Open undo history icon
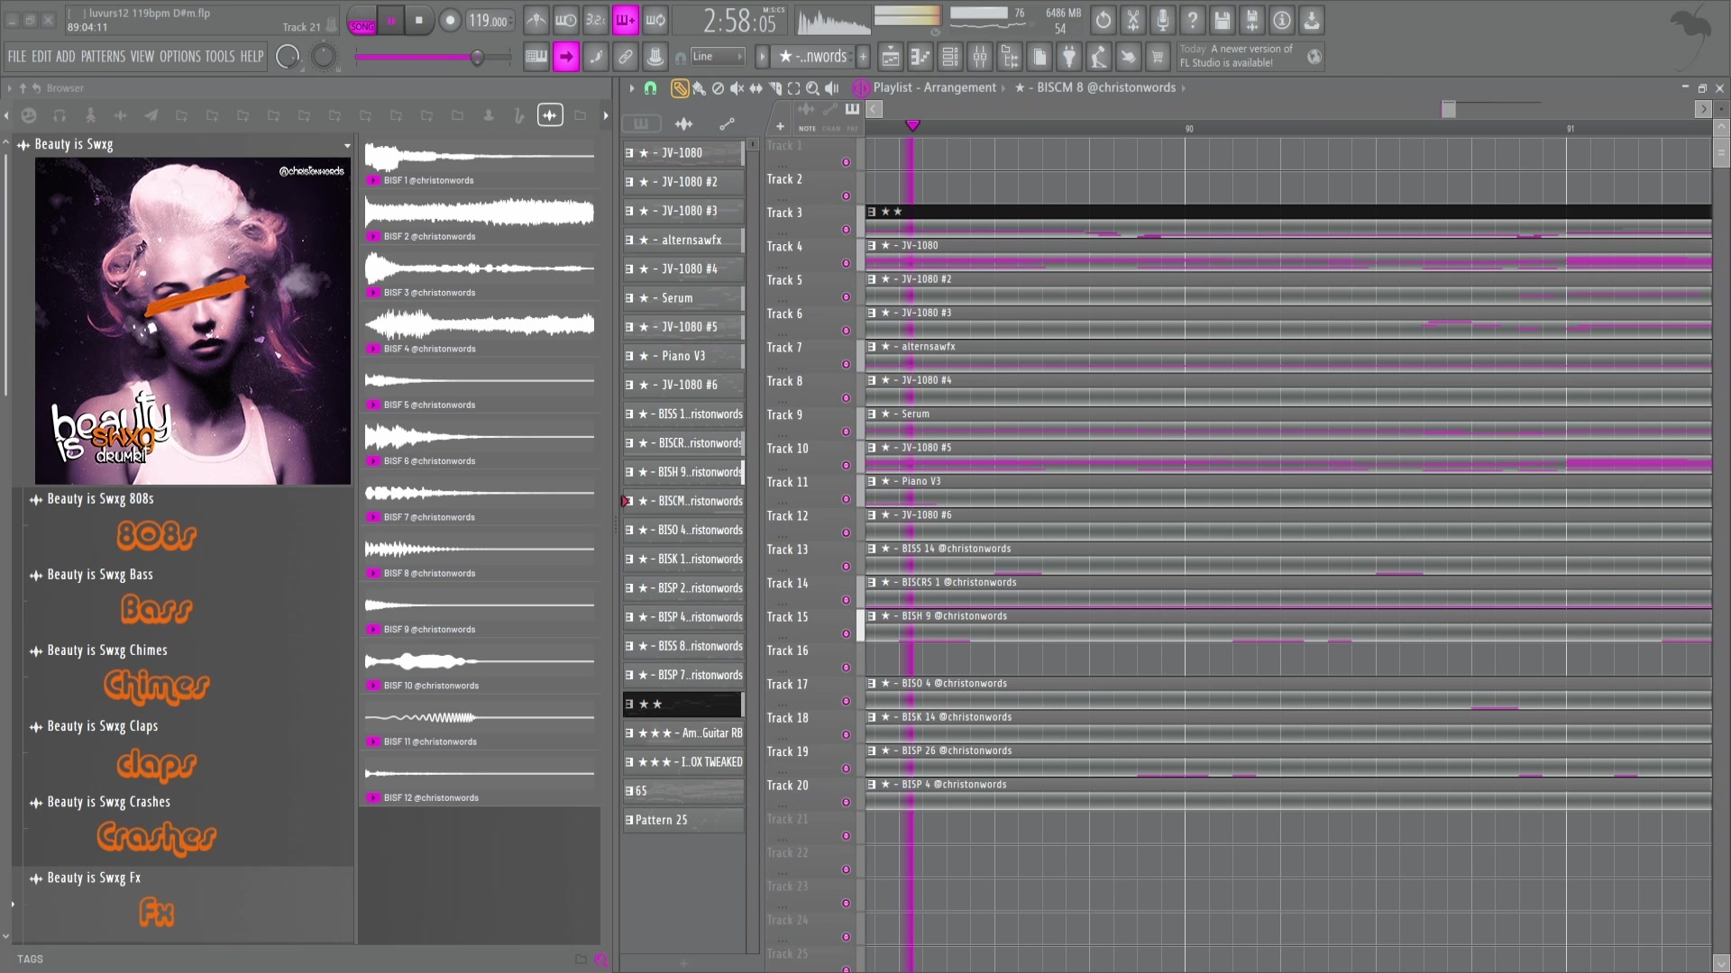 (1104, 20)
